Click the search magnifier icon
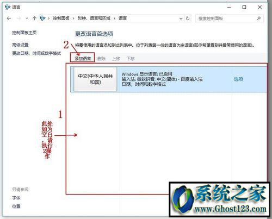This screenshot has height=219, width=272. 259,18
